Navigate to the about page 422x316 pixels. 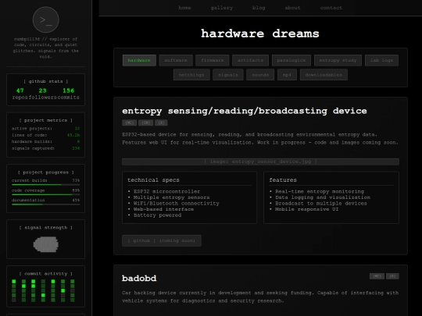point(292,8)
